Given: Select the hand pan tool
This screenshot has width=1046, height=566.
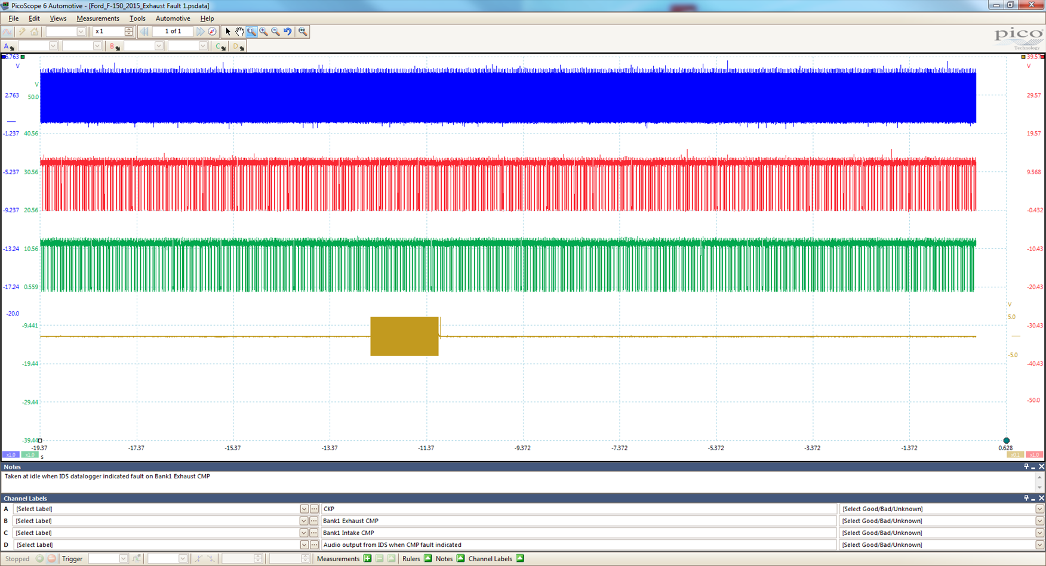Looking at the screenshot, I should 239,32.
